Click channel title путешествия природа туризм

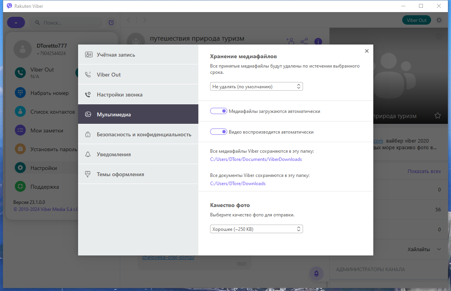(x=197, y=38)
